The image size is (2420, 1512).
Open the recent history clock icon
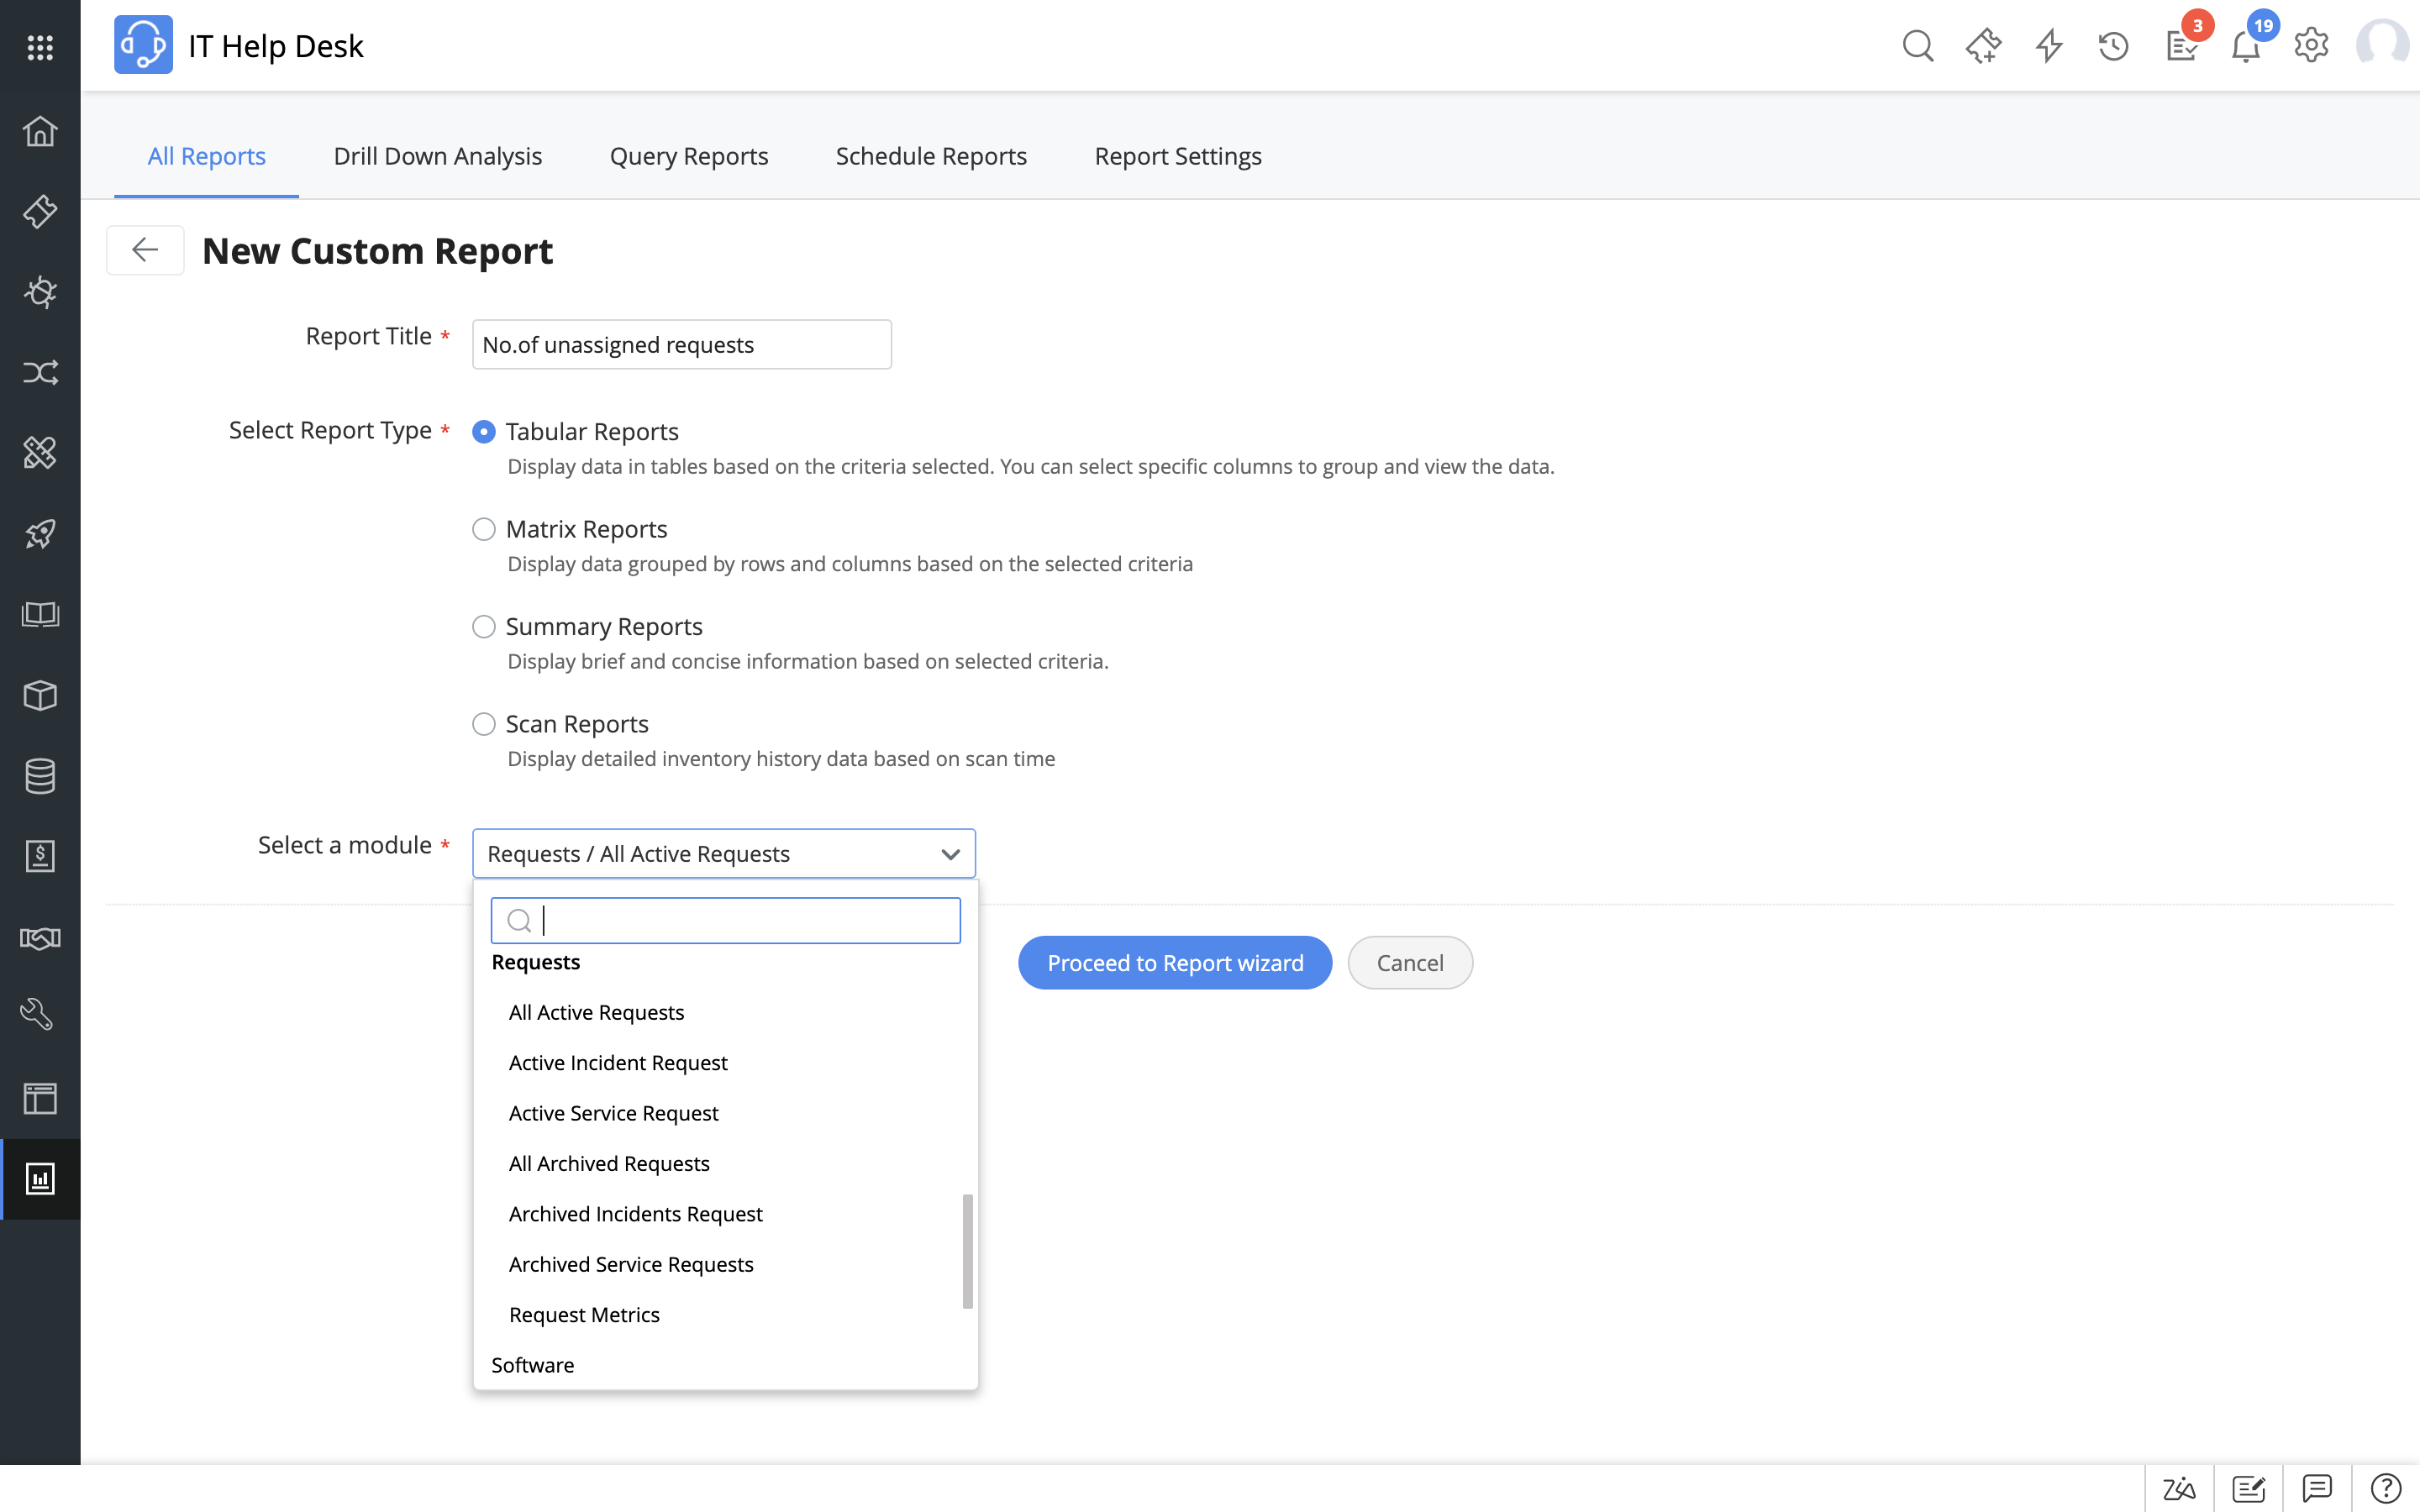click(2113, 46)
